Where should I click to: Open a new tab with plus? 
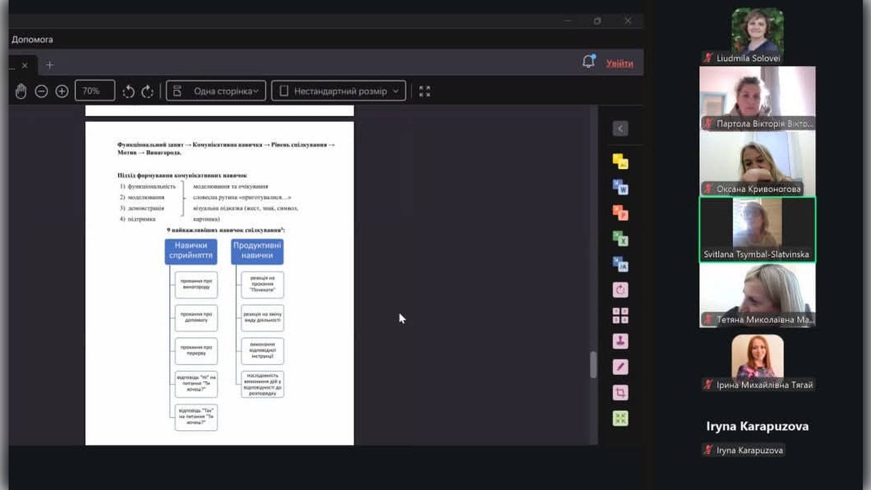tap(50, 65)
